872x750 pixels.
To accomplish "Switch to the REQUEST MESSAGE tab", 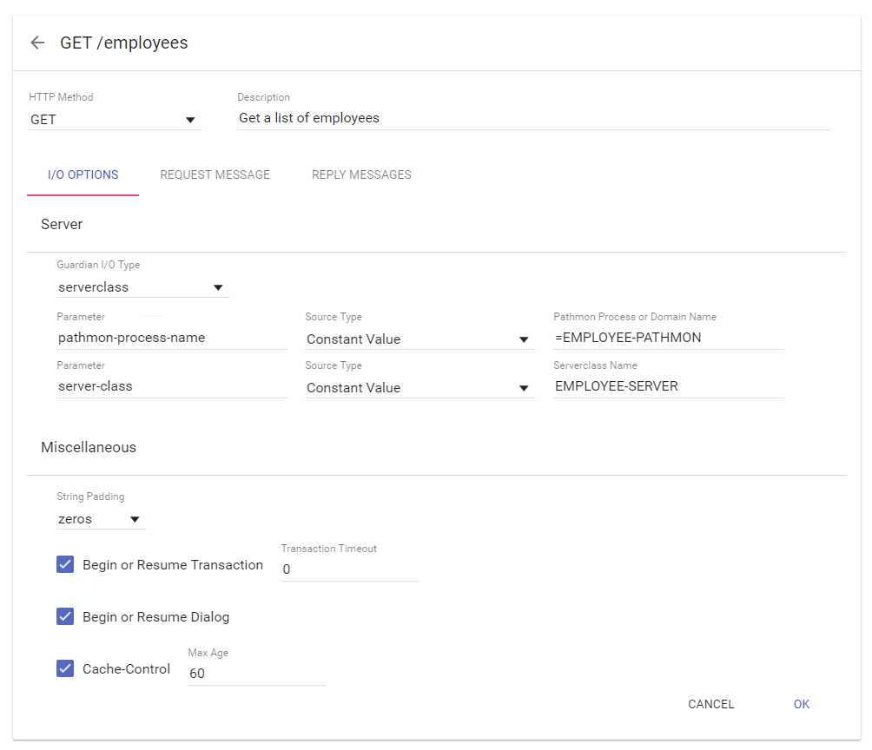I will point(215,174).
